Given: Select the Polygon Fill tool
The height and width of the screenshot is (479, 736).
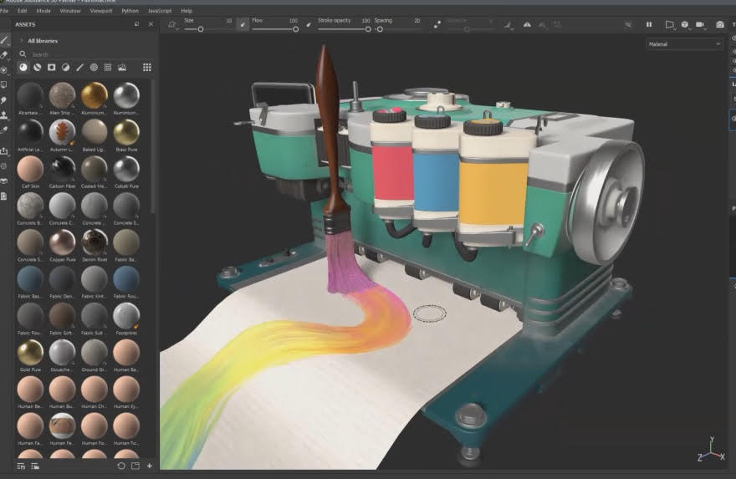Looking at the screenshot, I should (x=4, y=85).
